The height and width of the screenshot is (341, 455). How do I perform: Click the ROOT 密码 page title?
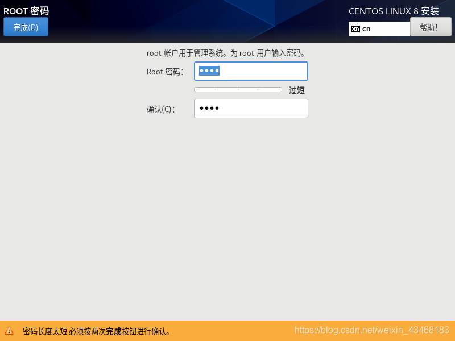coord(26,11)
